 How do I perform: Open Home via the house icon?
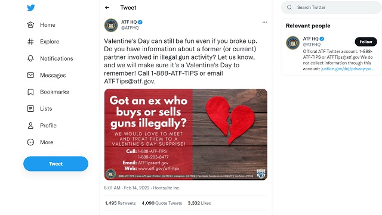click(30, 25)
